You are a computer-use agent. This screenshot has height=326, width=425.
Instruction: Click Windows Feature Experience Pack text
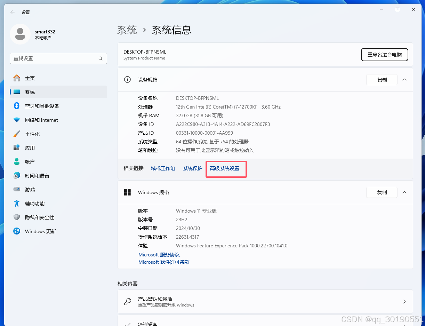(x=232, y=246)
